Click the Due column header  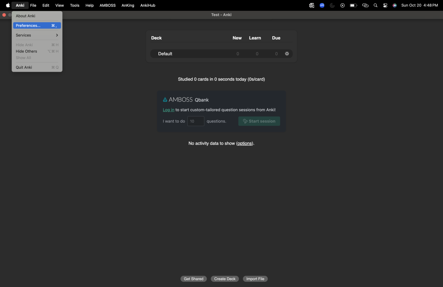276,38
